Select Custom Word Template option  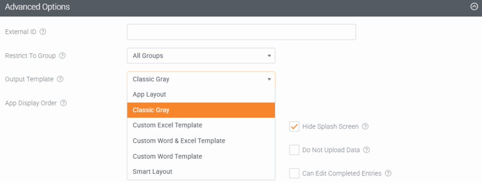(x=201, y=156)
